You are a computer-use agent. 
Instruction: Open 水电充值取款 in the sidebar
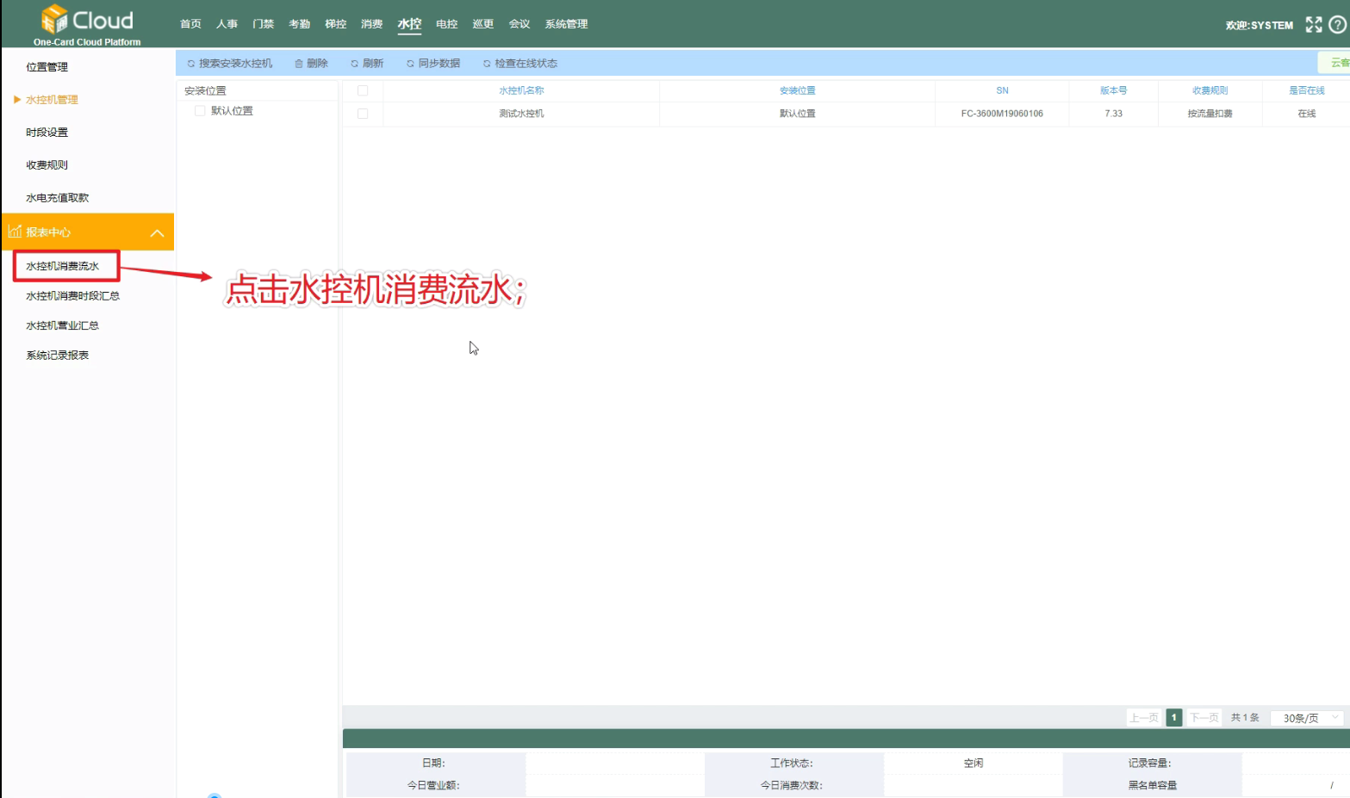tap(57, 198)
